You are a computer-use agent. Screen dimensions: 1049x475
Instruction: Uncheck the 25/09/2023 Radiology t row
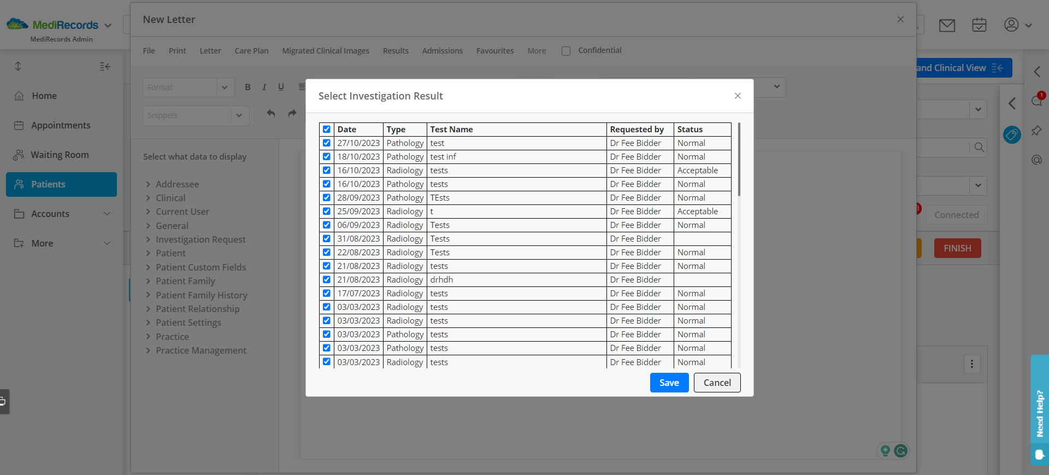click(327, 212)
